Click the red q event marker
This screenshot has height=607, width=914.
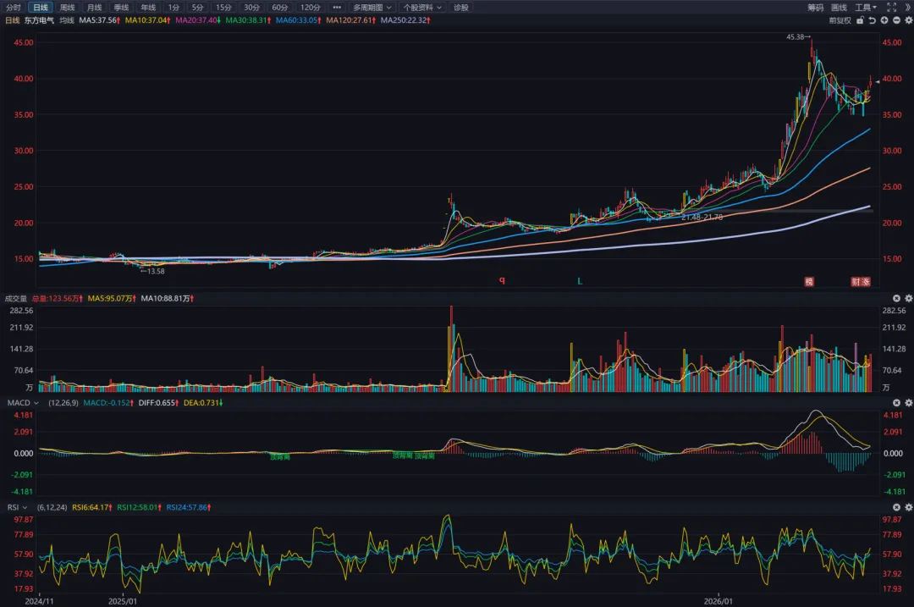click(502, 280)
